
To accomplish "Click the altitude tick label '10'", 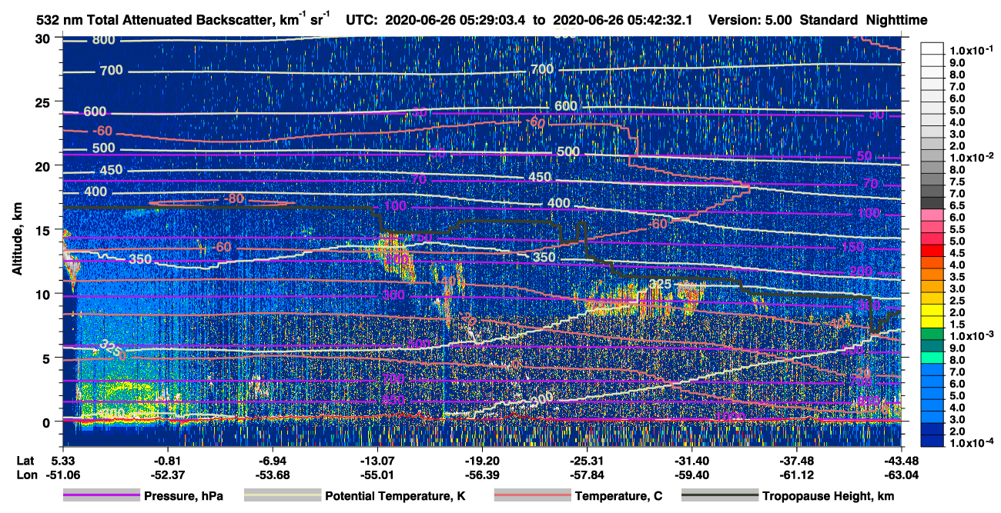I will point(45,294).
